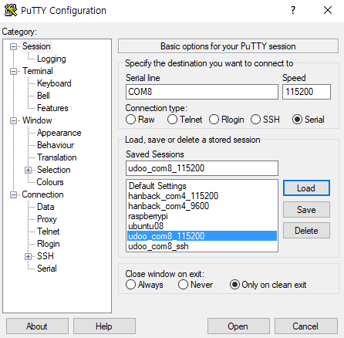344x338 pixels.
Task: Select udoo_com8_ssh saved session
Action: [202, 246]
